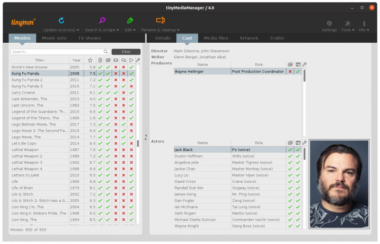Select the Tai Lung (voice) role cell
The image size is (380, 244).
[258, 207]
